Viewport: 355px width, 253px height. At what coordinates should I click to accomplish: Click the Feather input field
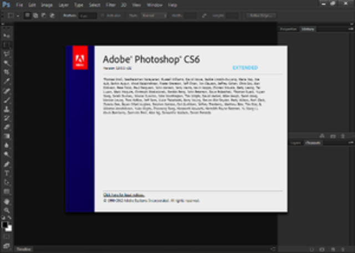[x=88, y=16]
